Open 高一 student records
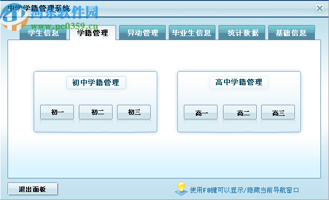This screenshot has width=329, height=200. (x=200, y=112)
